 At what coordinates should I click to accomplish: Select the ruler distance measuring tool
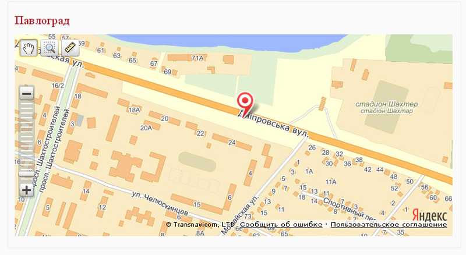(70, 48)
